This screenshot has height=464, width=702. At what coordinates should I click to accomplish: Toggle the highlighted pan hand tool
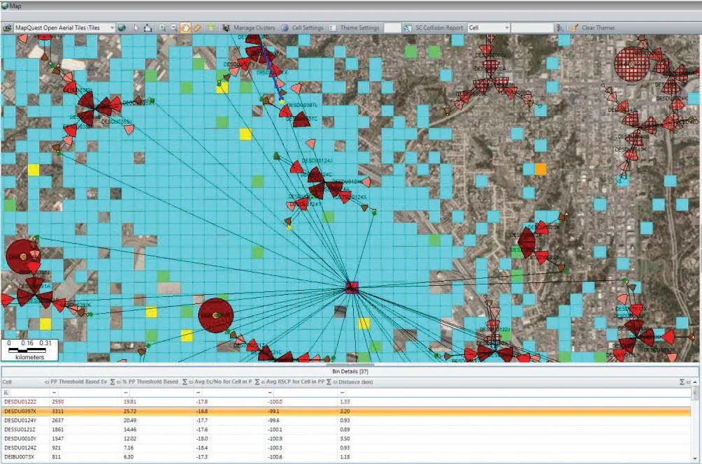tap(185, 28)
